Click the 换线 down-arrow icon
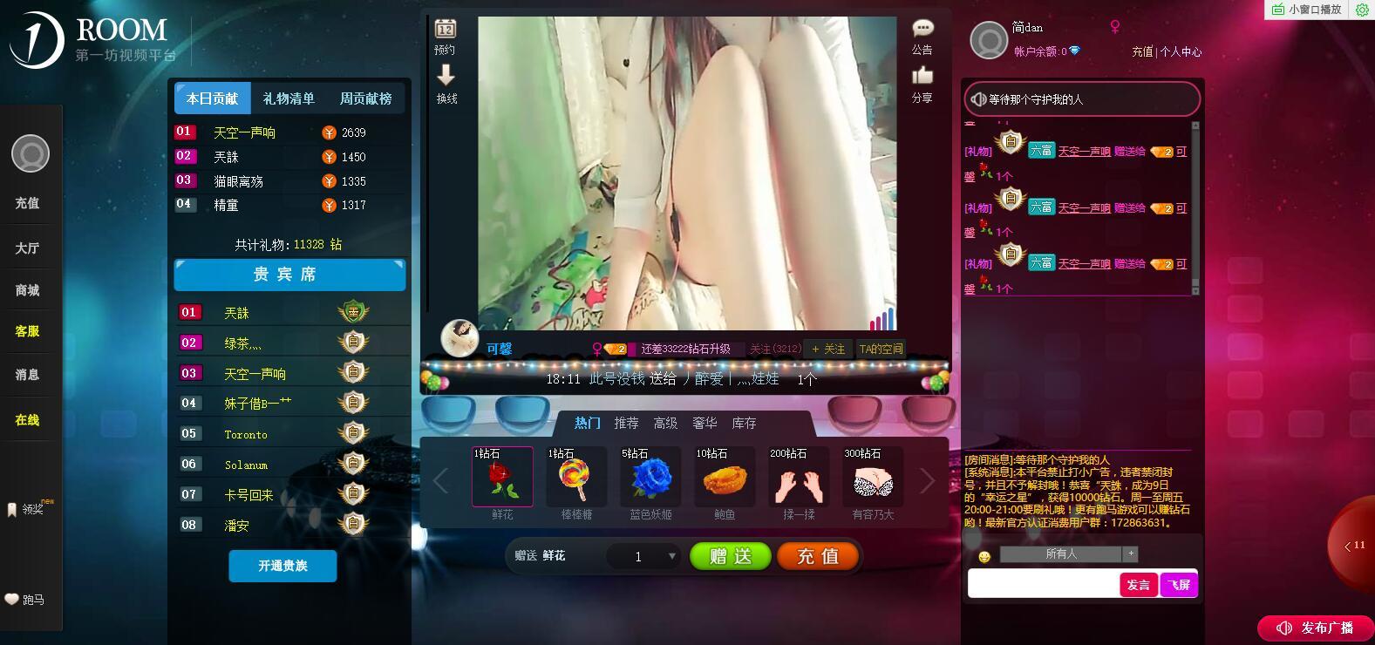The image size is (1375, 645). pos(446,75)
